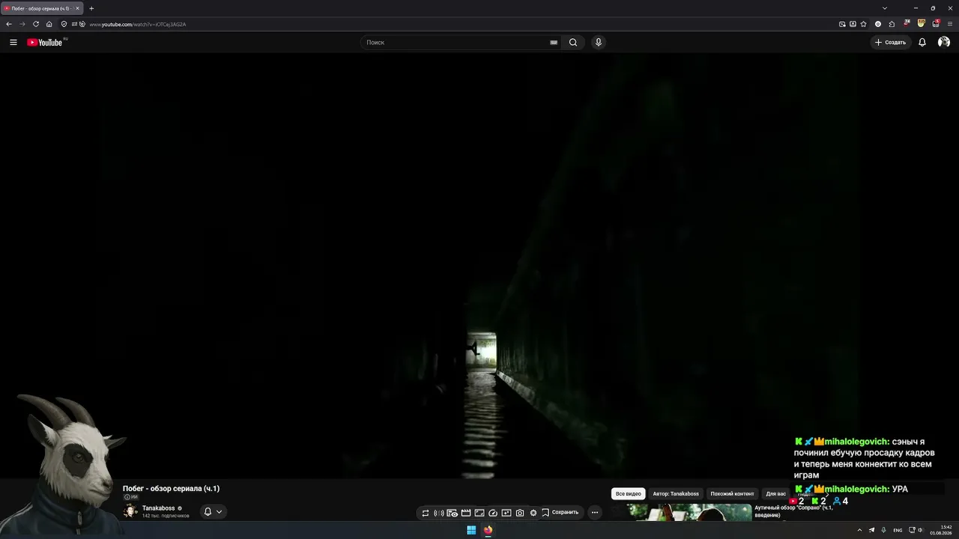Image resolution: width=959 pixels, height=539 pixels.
Task: Open the Tanakaboss channel name link
Action: point(159,508)
